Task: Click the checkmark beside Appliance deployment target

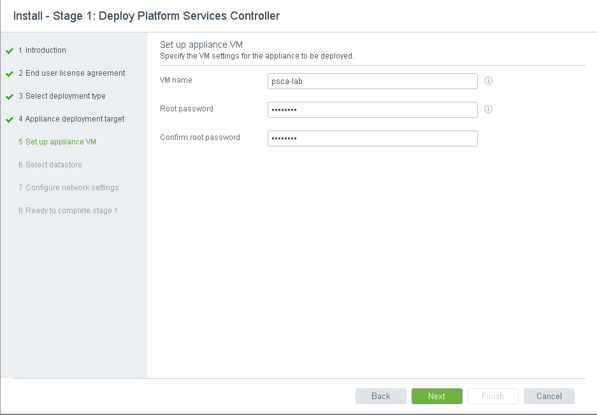Action: [10, 120]
